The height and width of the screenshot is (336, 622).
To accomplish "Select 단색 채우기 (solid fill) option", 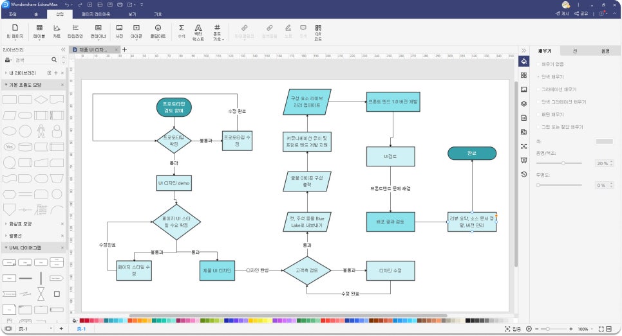I will click(x=549, y=77).
